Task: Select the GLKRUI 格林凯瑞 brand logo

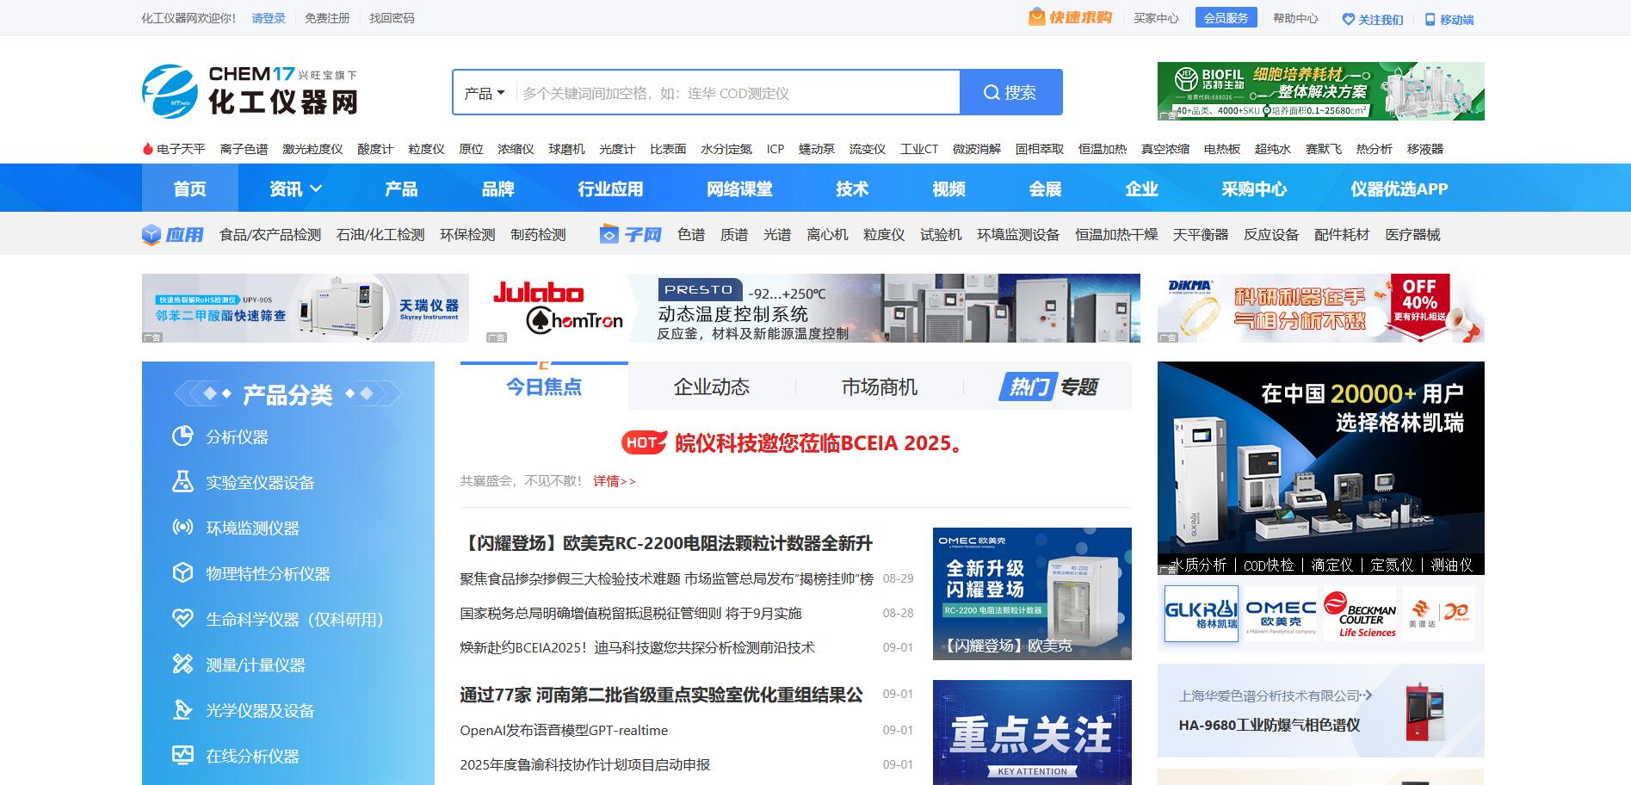Action: coord(1201,614)
